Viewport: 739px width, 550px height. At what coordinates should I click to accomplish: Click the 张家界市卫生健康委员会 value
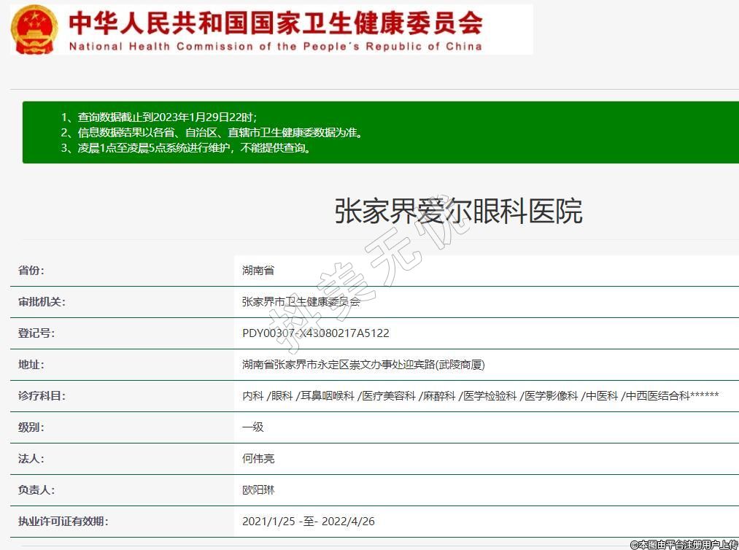coord(301,302)
